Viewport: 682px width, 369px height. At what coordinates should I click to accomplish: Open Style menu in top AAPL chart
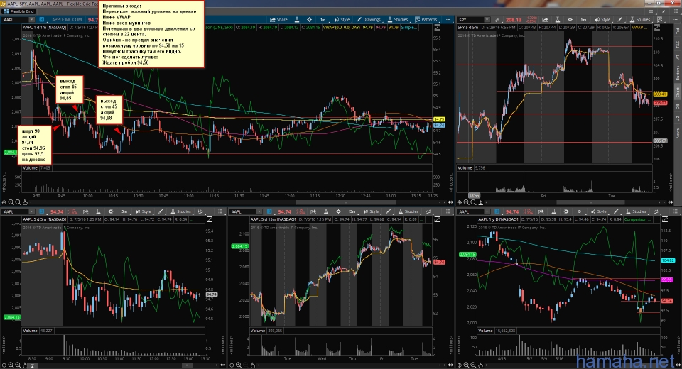pos(342,20)
